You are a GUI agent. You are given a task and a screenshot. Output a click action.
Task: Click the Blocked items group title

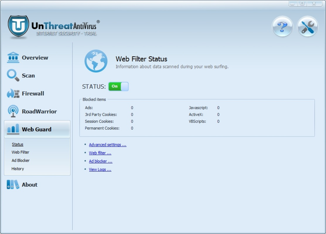94,99
